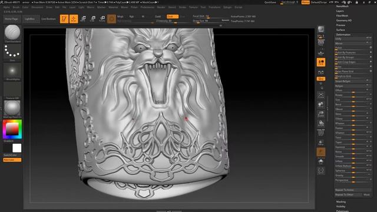Screen dimensions: 377x212
Task: Select the Rotate transform icon
Action: pos(102,19)
